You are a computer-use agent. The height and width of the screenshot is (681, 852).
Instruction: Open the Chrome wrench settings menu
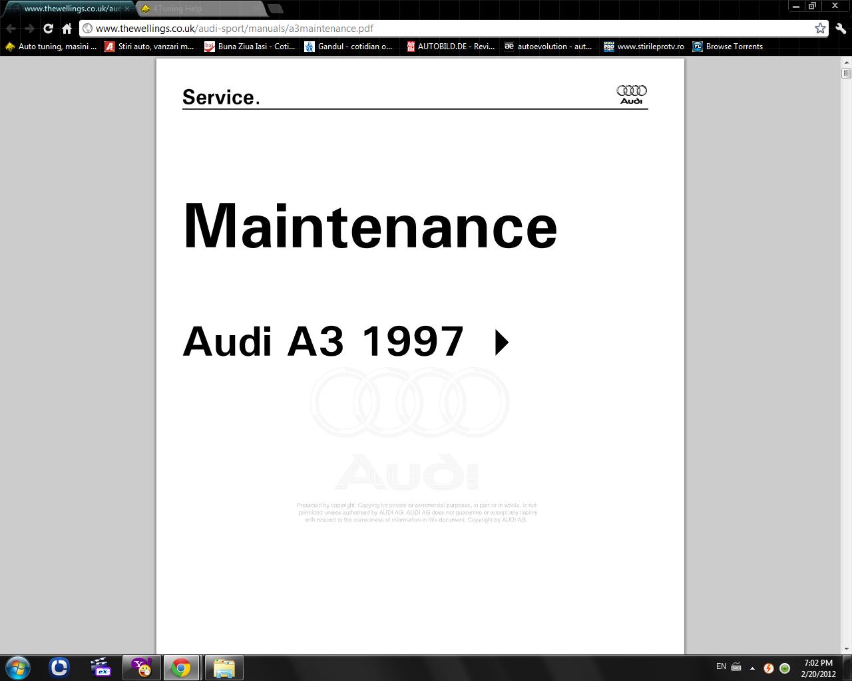point(840,29)
